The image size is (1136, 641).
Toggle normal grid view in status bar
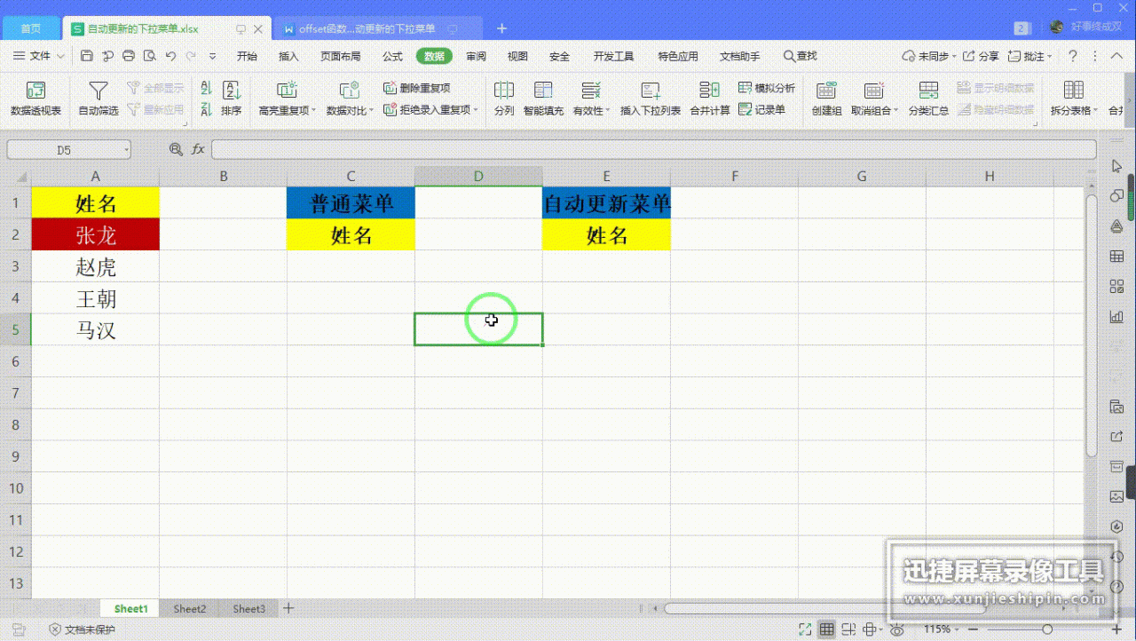tap(826, 629)
